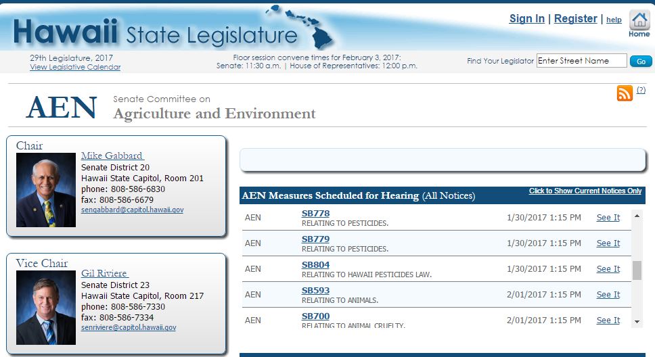Open bill SB779
The height and width of the screenshot is (357, 655).
click(x=315, y=239)
